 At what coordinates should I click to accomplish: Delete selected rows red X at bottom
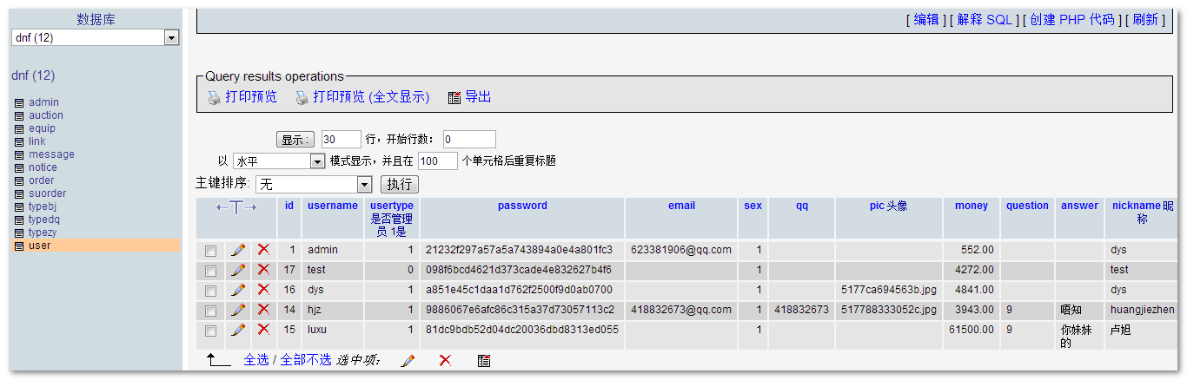(x=445, y=360)
